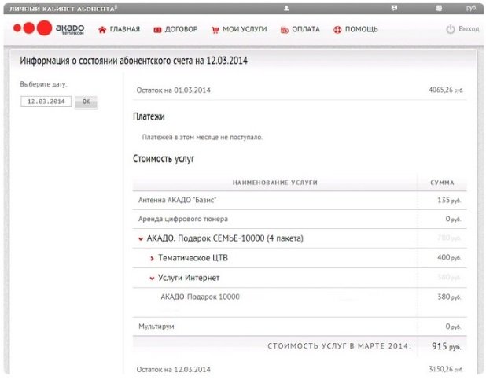486x380 pixels.
Task: Click the 135 руб. amount
Action: [x=449, y=200]
